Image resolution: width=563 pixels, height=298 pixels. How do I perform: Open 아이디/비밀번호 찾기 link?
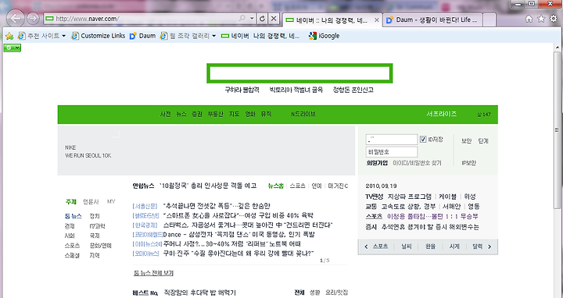click(418, 163)
